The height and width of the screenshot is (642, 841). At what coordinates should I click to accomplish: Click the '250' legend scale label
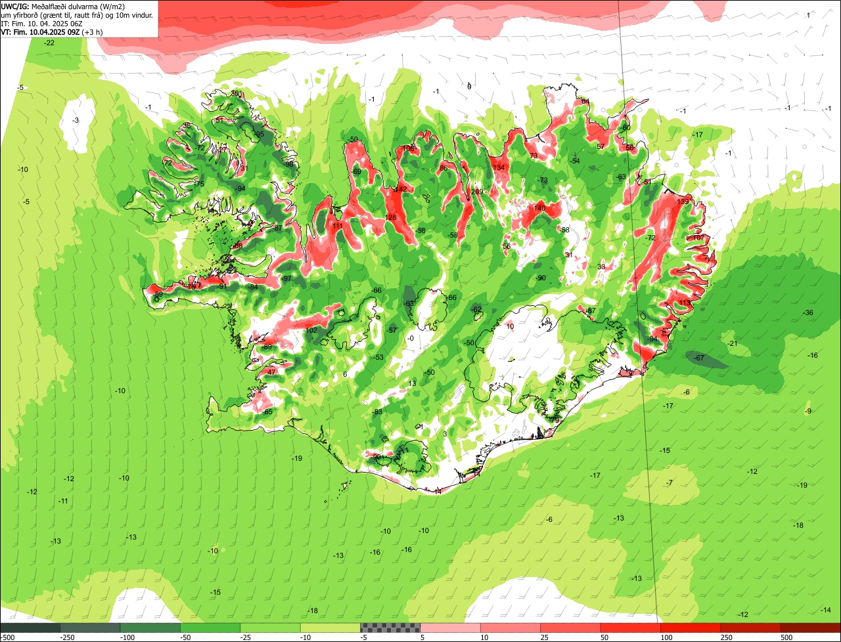(x=727, y=637)
